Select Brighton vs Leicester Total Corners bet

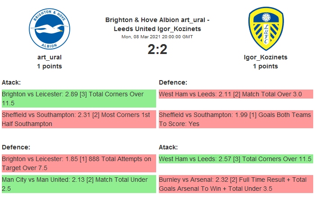click(x=79, y=99)
